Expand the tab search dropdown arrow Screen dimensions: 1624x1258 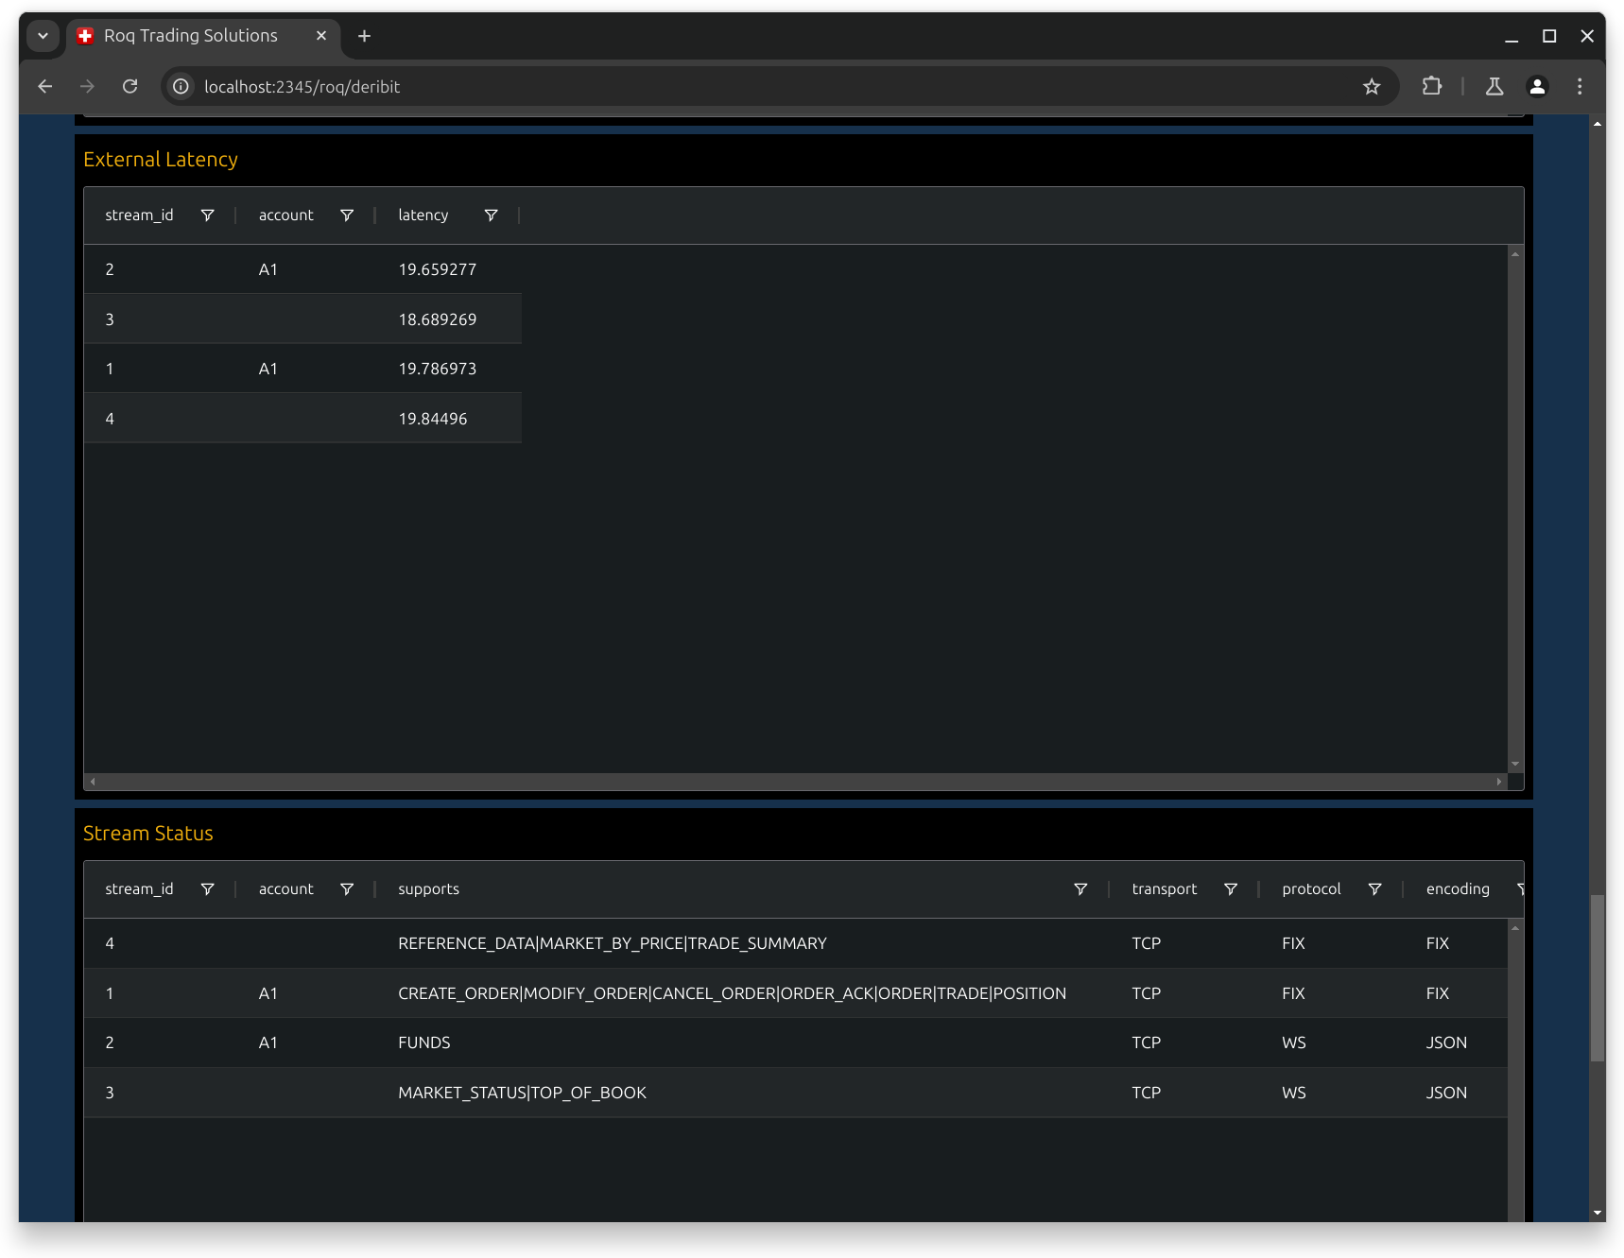point(43,36)
